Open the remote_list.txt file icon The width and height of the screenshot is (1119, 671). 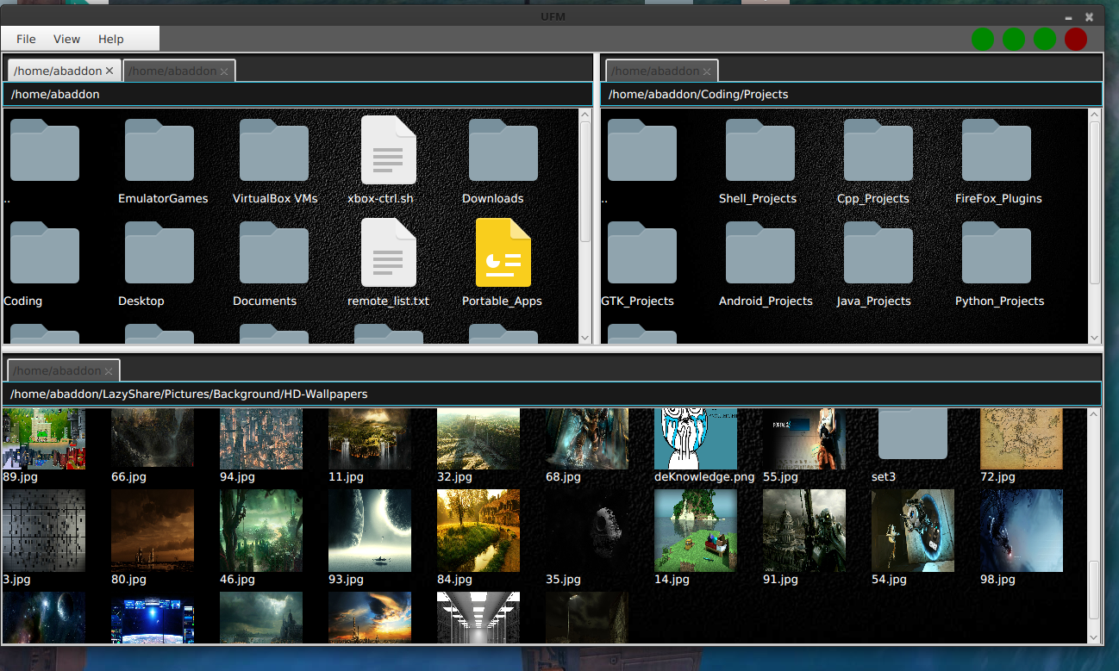pyautogui.click(x=388, y=253)
